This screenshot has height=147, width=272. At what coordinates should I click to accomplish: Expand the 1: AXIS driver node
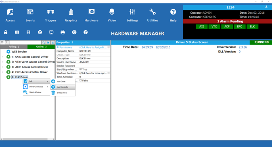click(x=2, y=57)
